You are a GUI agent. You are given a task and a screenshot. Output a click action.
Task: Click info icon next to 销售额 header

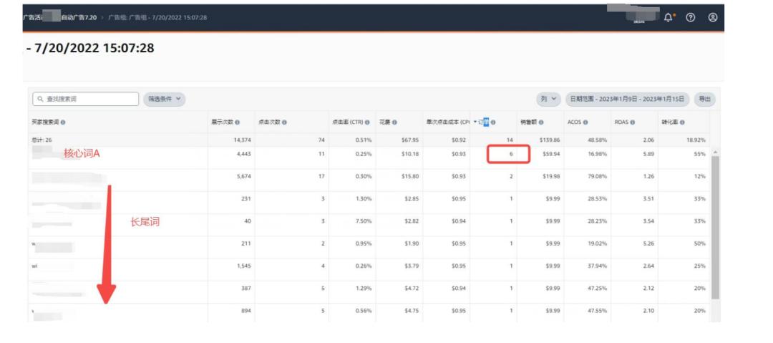click(541, 122)
